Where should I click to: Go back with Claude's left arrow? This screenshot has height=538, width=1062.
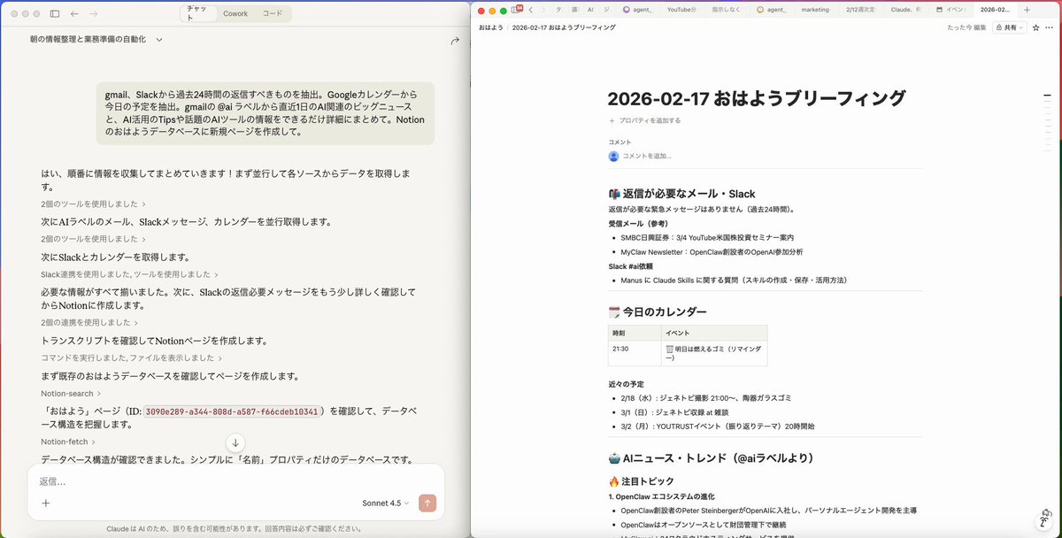click(74, 14)
